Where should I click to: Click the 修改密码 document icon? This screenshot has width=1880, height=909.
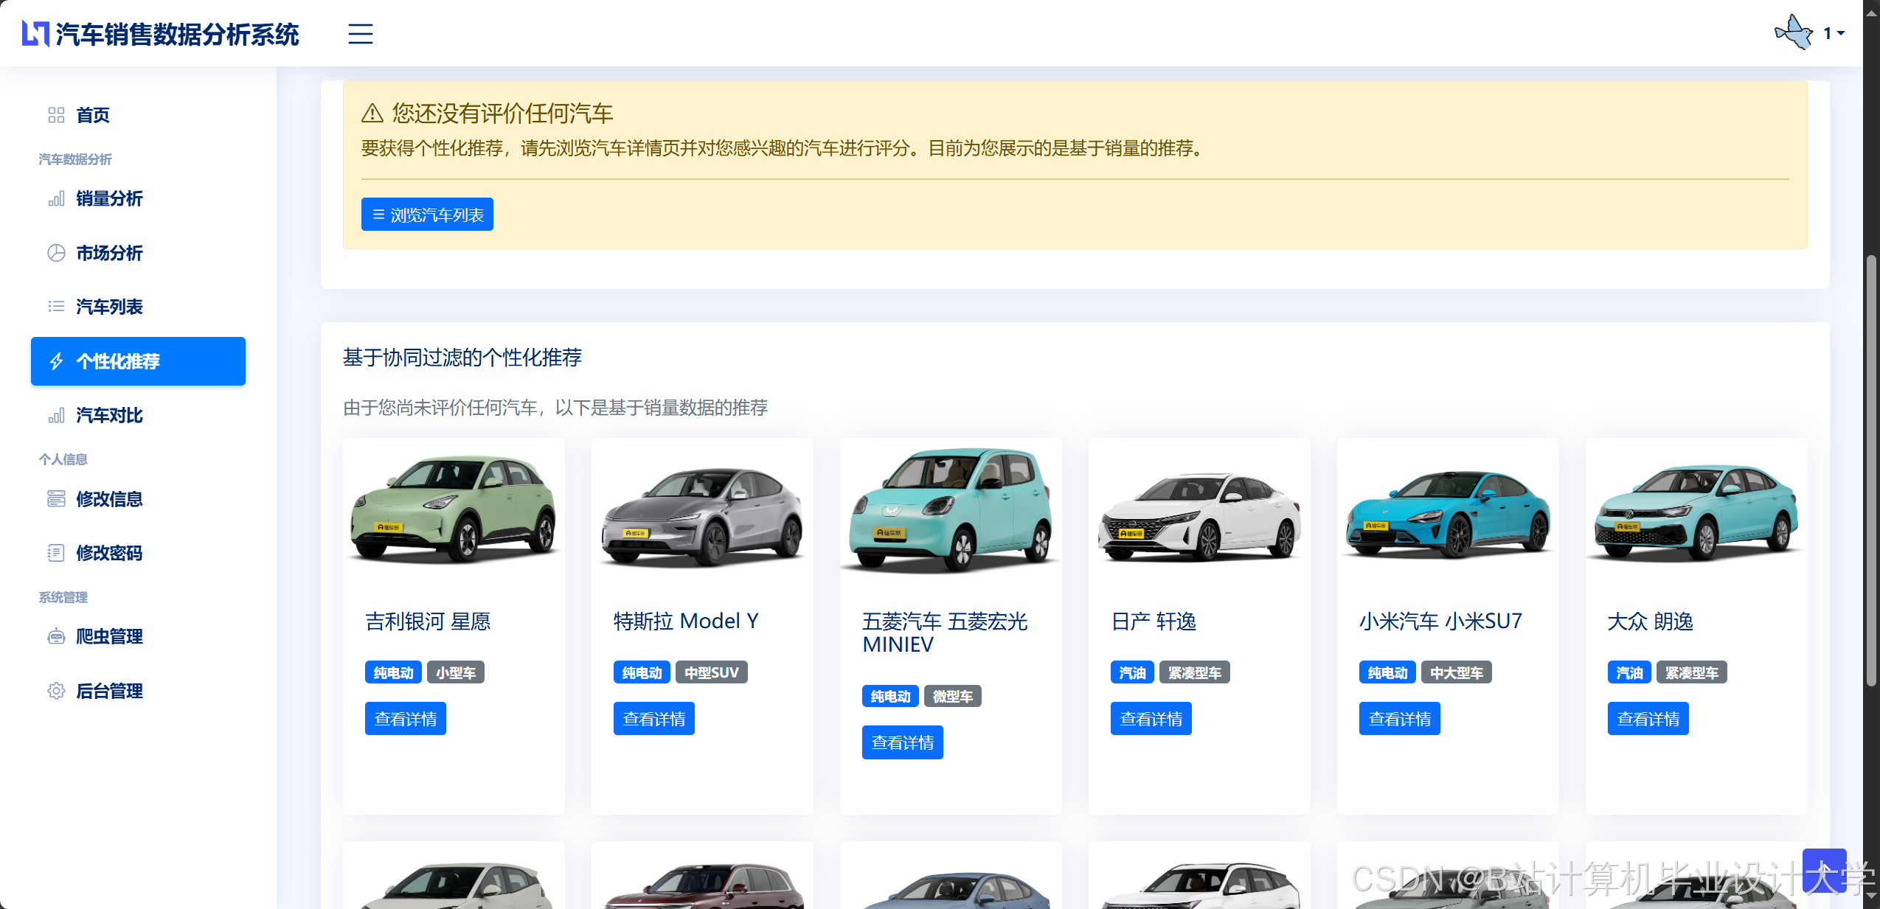(x=56, y=553)
